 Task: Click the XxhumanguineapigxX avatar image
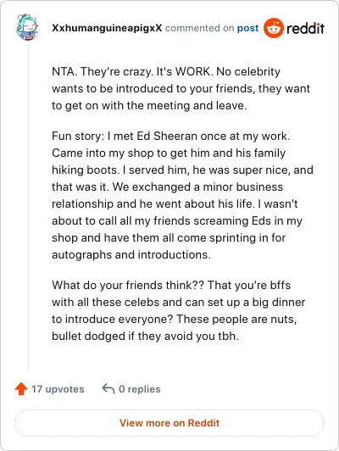[27, 27]
